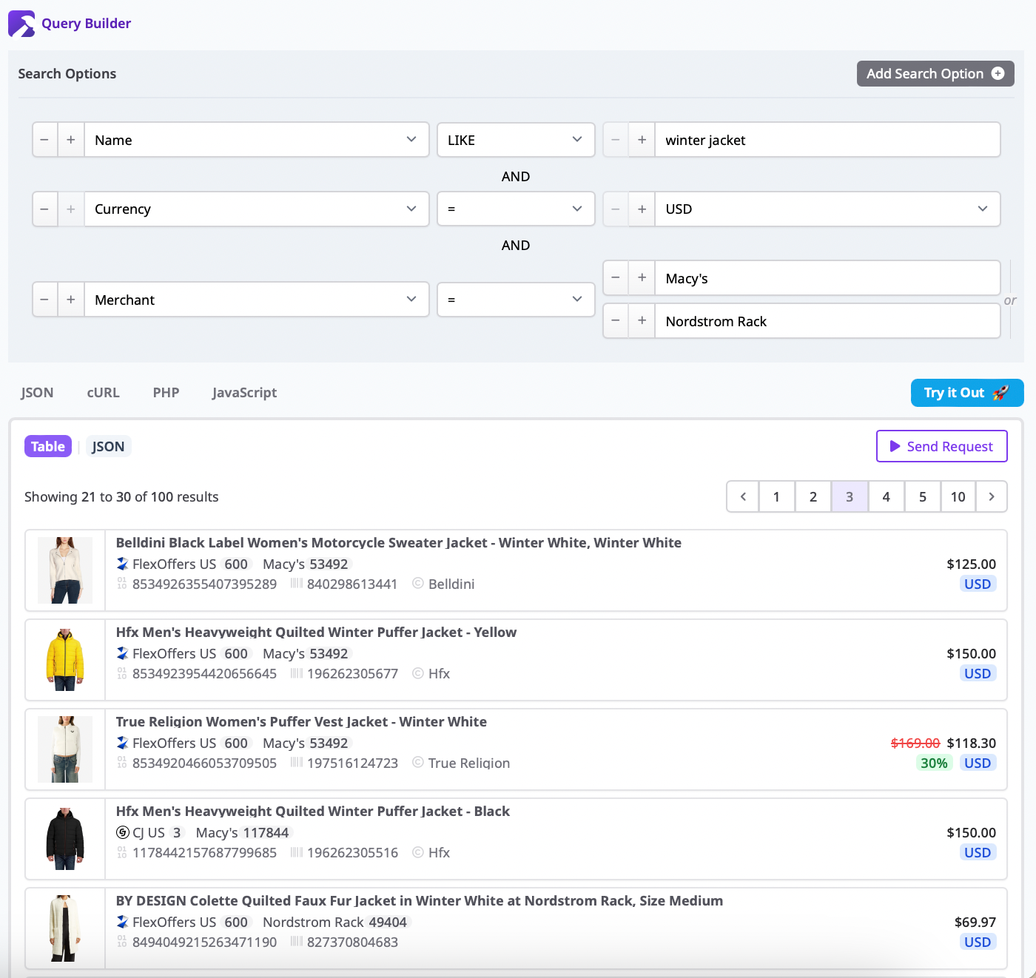Click the BY DESIGN Colette product title

pyautogui.click(x=420, y=900)
